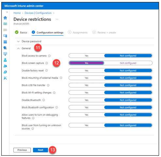Show info for Block USB file transfer
Screen dimensions: 161x157
[48, 85]
